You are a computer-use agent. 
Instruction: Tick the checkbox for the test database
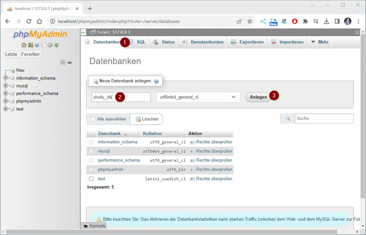coord(91,179)
